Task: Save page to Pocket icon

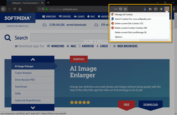Action: point(121,9)
